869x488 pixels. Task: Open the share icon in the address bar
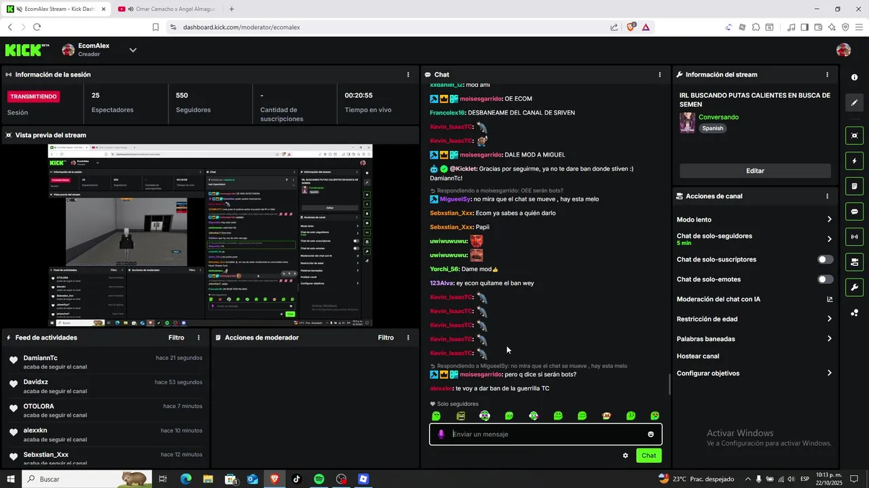point(614,27)
